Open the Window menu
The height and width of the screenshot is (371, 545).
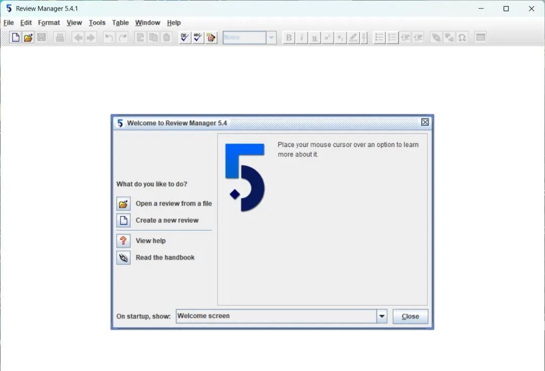click(148, 23)
